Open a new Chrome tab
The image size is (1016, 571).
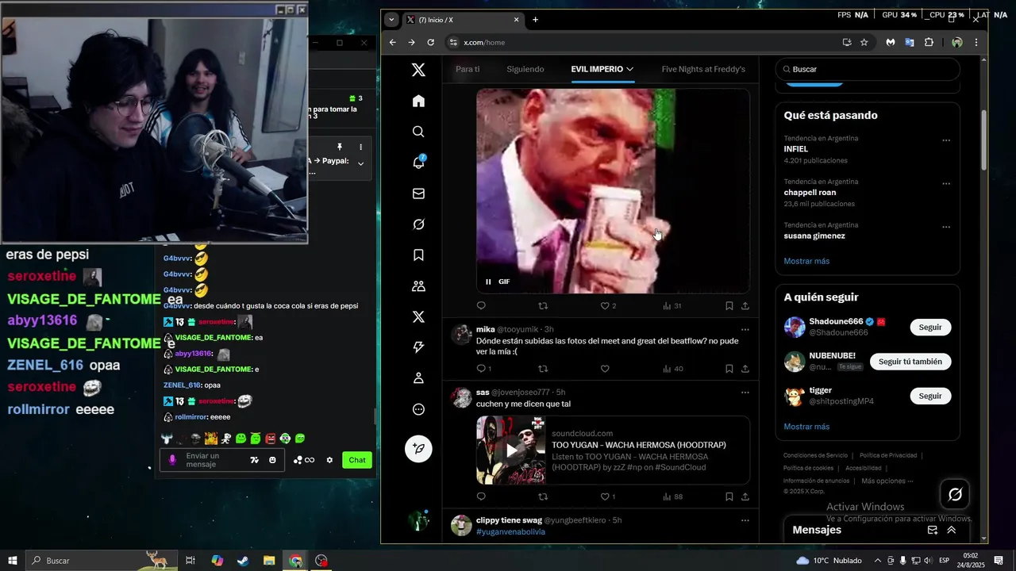click(535, 20)
